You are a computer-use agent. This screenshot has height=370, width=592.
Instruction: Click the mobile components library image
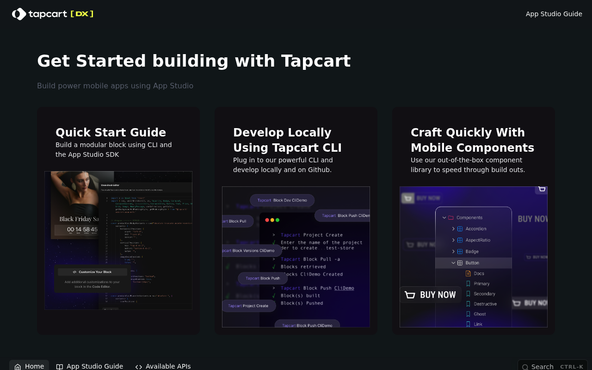[x=474, y=257]
